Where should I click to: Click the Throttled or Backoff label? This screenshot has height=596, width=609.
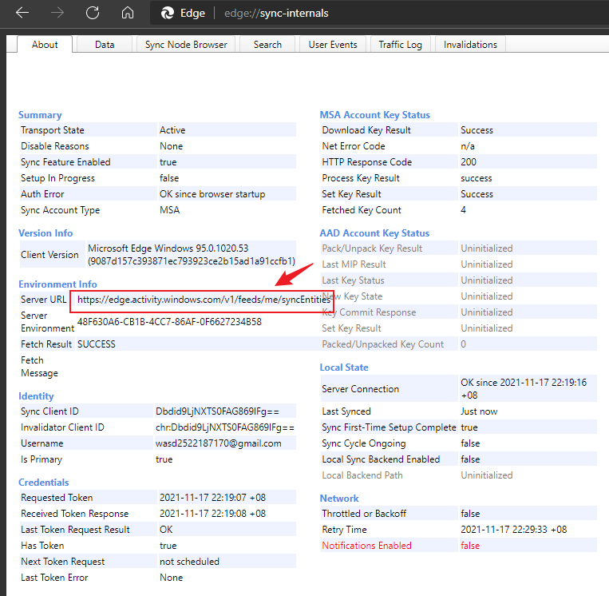coord(364,514)
